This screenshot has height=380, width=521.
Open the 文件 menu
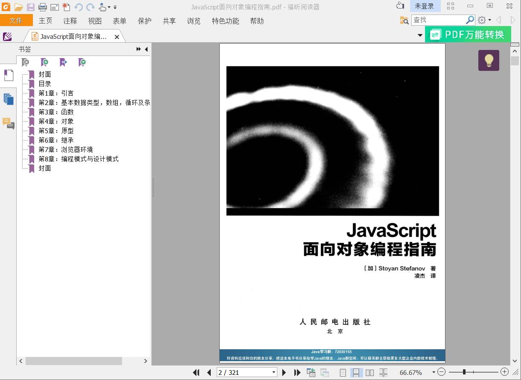(x=16, y=20)
